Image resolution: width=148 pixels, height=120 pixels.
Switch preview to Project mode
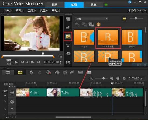9,60
